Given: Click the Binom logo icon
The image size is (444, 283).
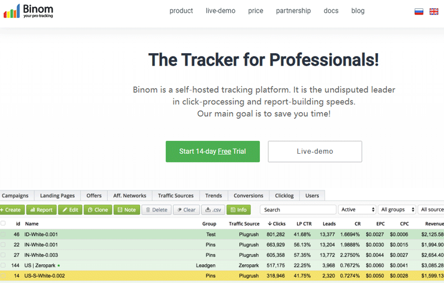Looking at the screenshot, I should pyautogui.click(x=12, y=12).
